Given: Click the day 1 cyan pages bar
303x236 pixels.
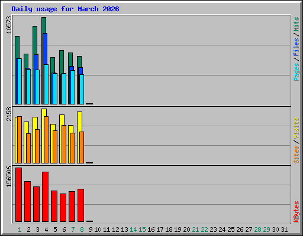Looking at the screenshot, I should (20, 81).
